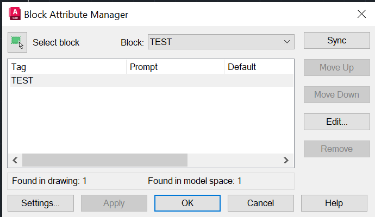Click the AutoCAD logo in title bar
The width and height of the screenshot is (375, 217).
click(x=15, y=14)
